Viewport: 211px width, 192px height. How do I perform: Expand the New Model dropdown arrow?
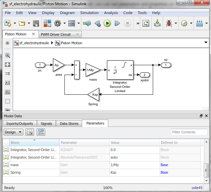point(15,23)
